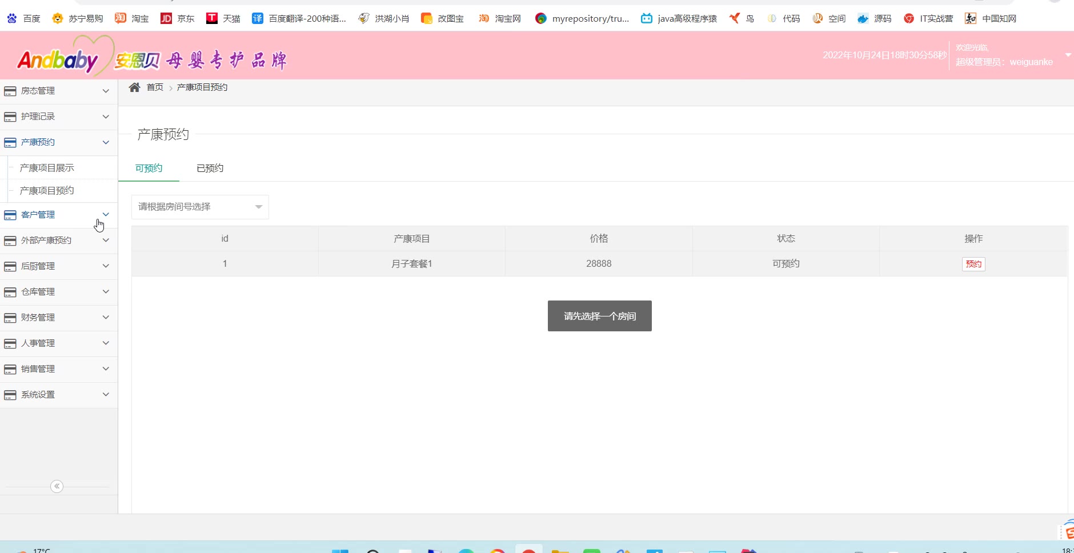This screenshot has width=1074, height=553.
Task: Click the 月子套餐1 table cell
Action: (x=412, y=263)
